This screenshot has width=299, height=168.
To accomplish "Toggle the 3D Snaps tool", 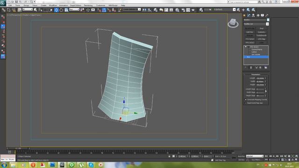I will [99, 10].
